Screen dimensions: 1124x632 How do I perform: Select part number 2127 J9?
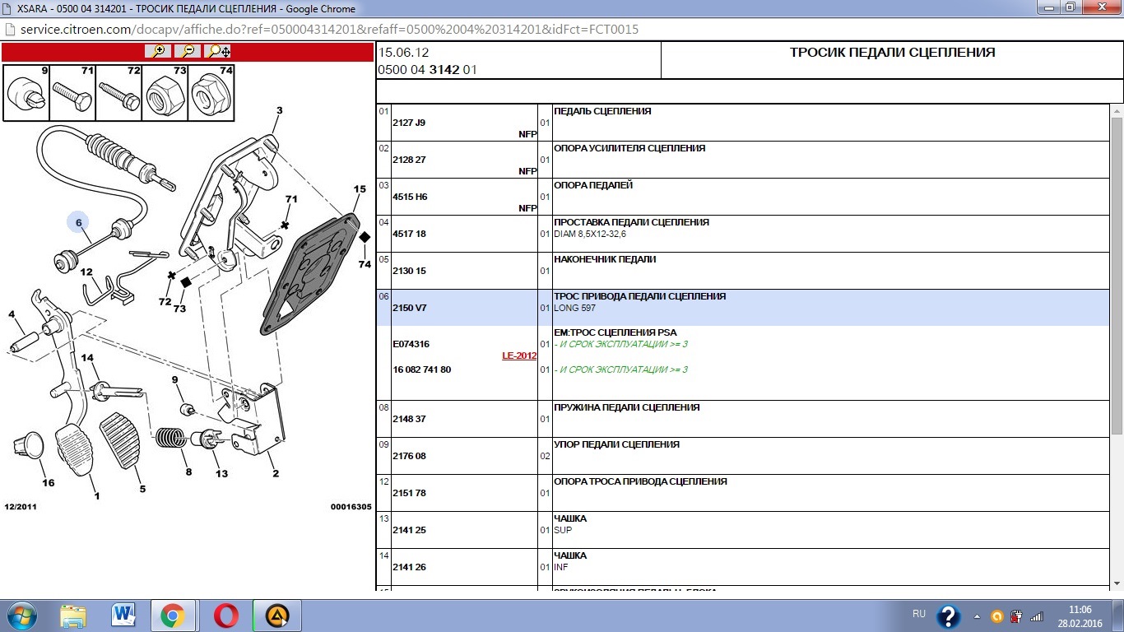[409, 123]
